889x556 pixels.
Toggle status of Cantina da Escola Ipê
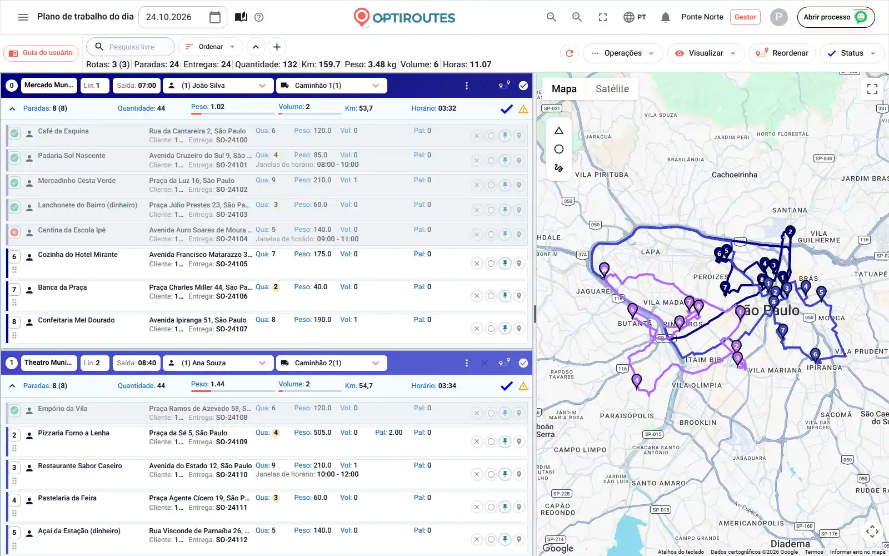[x=14, y=232]
